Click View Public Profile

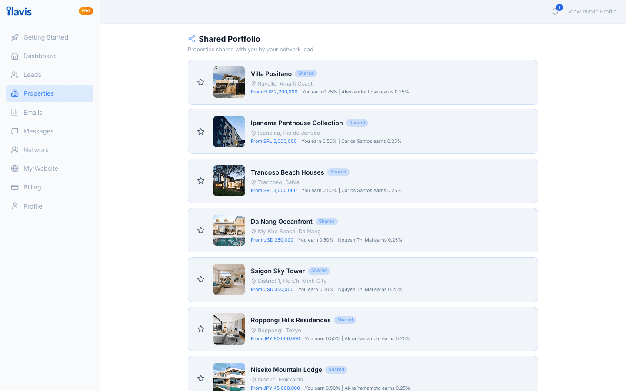click(x=593, y=11)
